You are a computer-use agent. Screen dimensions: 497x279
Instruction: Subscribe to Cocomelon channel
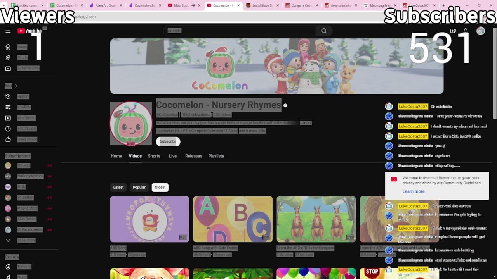[168, 141]
